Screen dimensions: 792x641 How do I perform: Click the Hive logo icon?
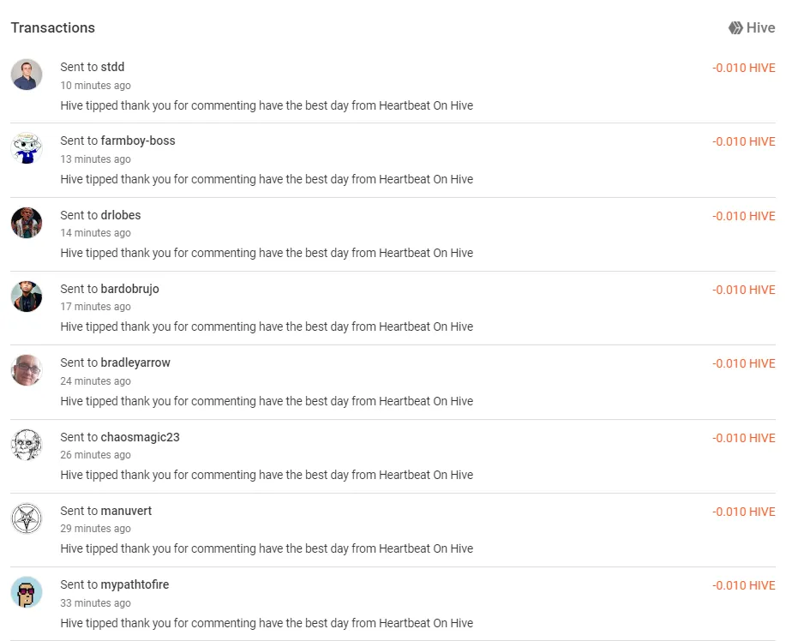coord(735,27)
